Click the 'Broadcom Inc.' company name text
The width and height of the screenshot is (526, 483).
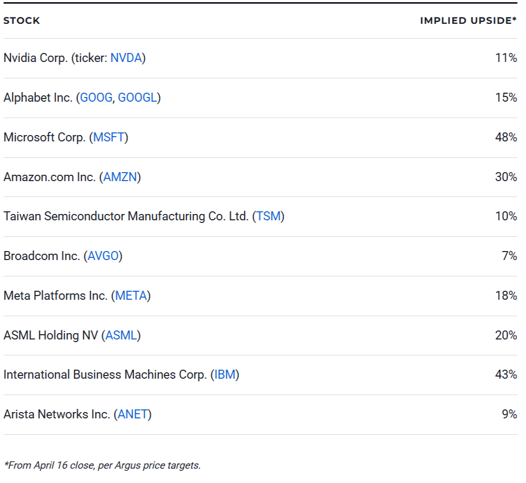[42, 256]
